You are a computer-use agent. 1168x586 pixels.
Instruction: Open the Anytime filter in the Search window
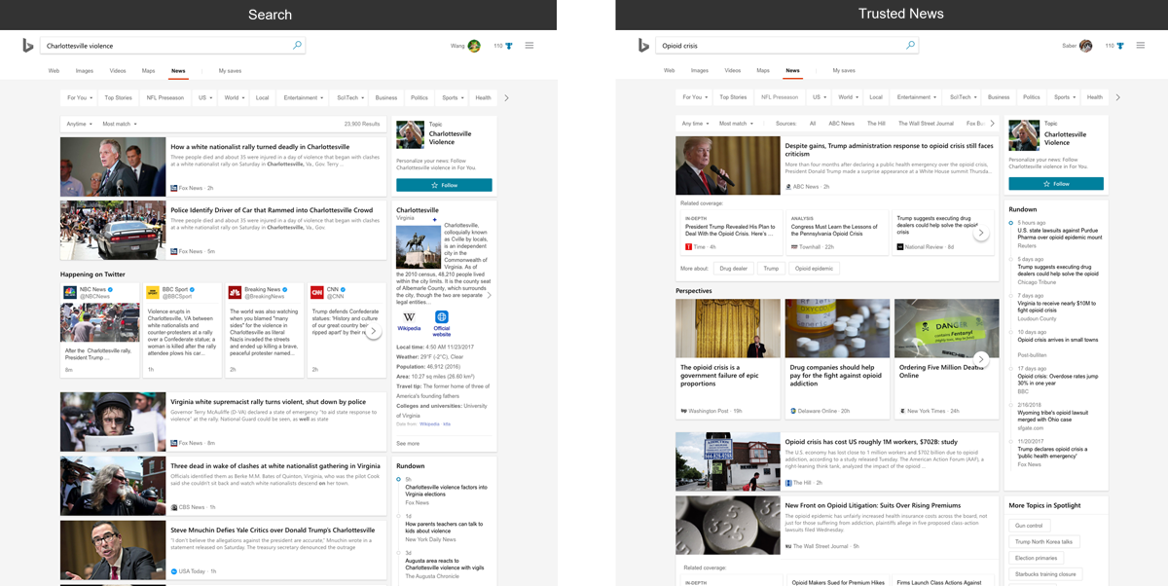(x=79, y=124)
